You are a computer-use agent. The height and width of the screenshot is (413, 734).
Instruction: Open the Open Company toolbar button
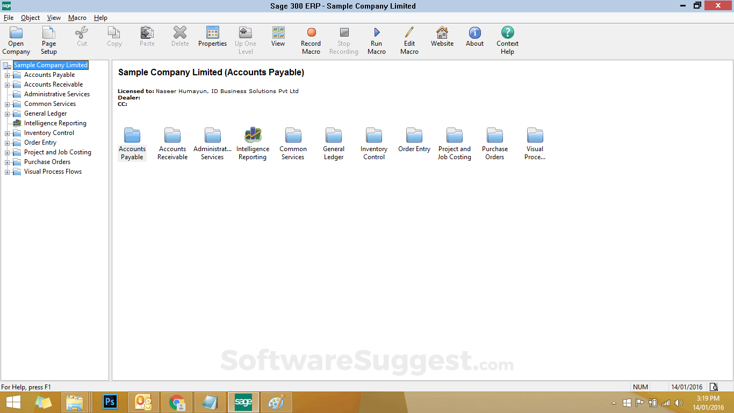(16, 40)
